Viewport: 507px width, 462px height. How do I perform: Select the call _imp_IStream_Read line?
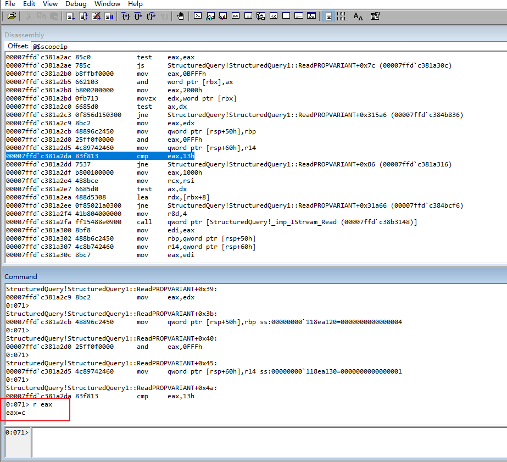click(211, 222)
